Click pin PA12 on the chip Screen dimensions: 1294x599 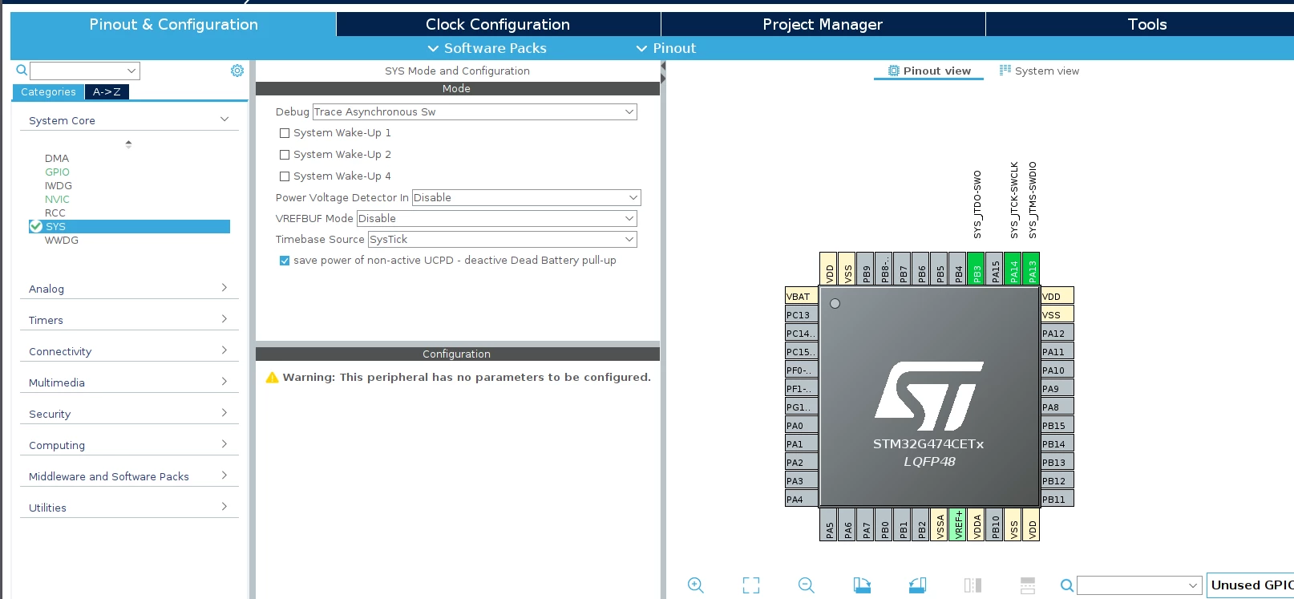pyautogui.click(x=1057, y=333)
